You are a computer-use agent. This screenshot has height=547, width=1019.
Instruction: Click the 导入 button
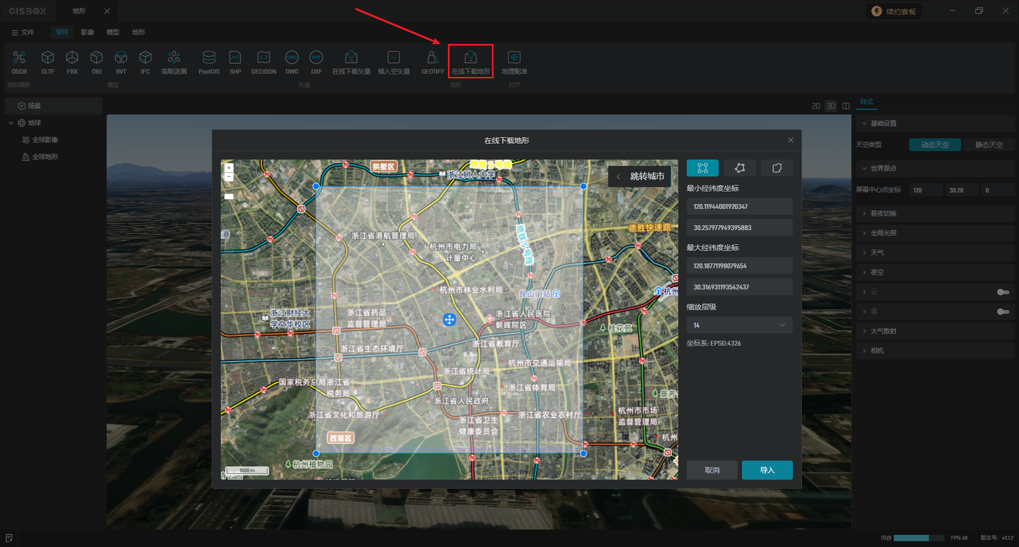pos(767,470)
